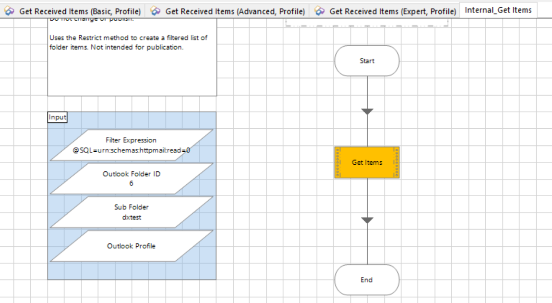
Task: Select the yellow Get Items action stage
Action: tap(367, 162)
